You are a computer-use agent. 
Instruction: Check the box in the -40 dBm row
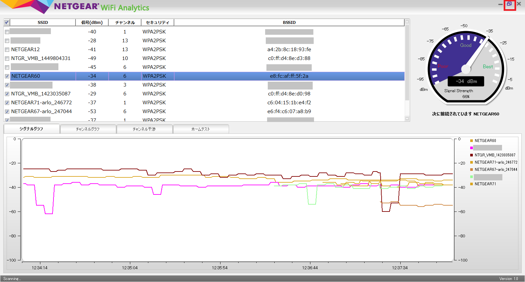point(7,32)
